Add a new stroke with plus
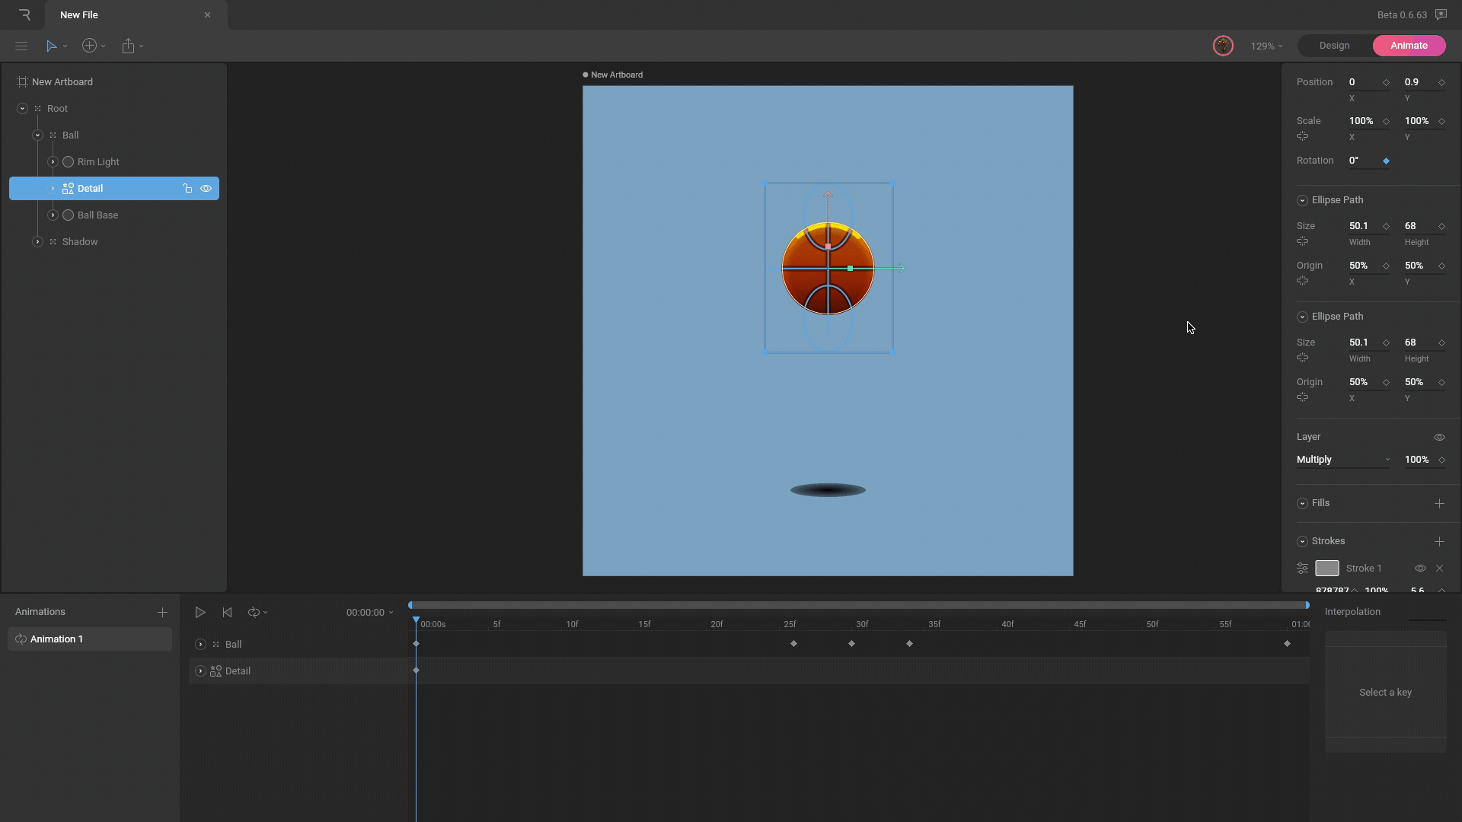 (x=1439, y=541)
